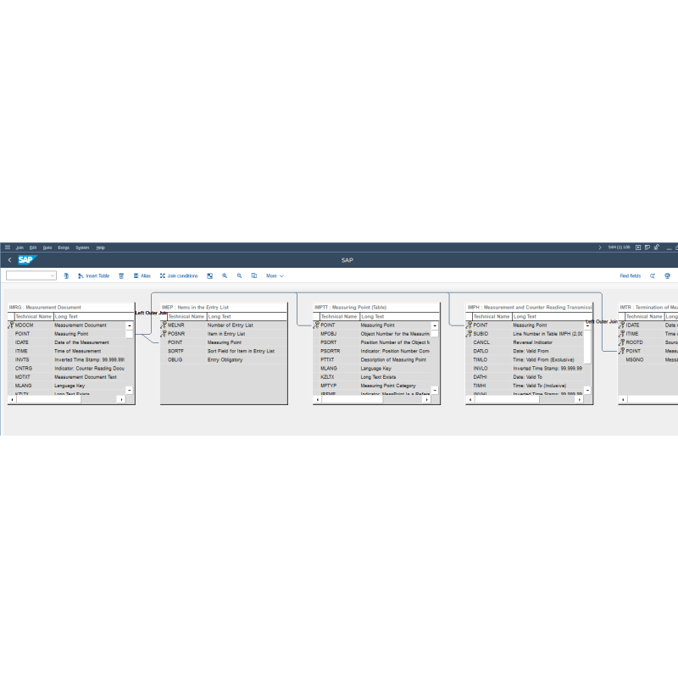The height and width of the screenshot is (678, 678).
Task: Click the delete trash can icon
Action: tap(121, 275)
